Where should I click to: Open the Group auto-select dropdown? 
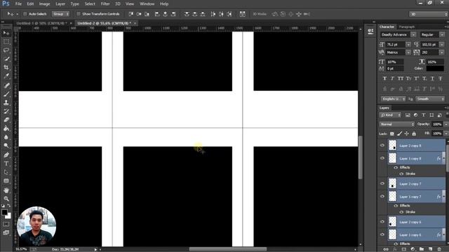(x=61, y=14)
